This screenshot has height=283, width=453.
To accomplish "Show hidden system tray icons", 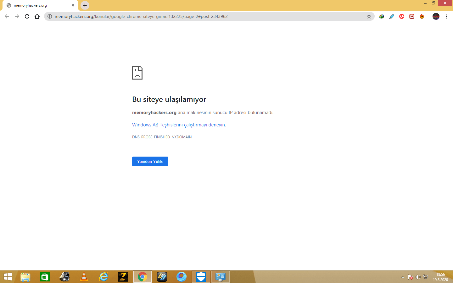I will pos(403,277).
